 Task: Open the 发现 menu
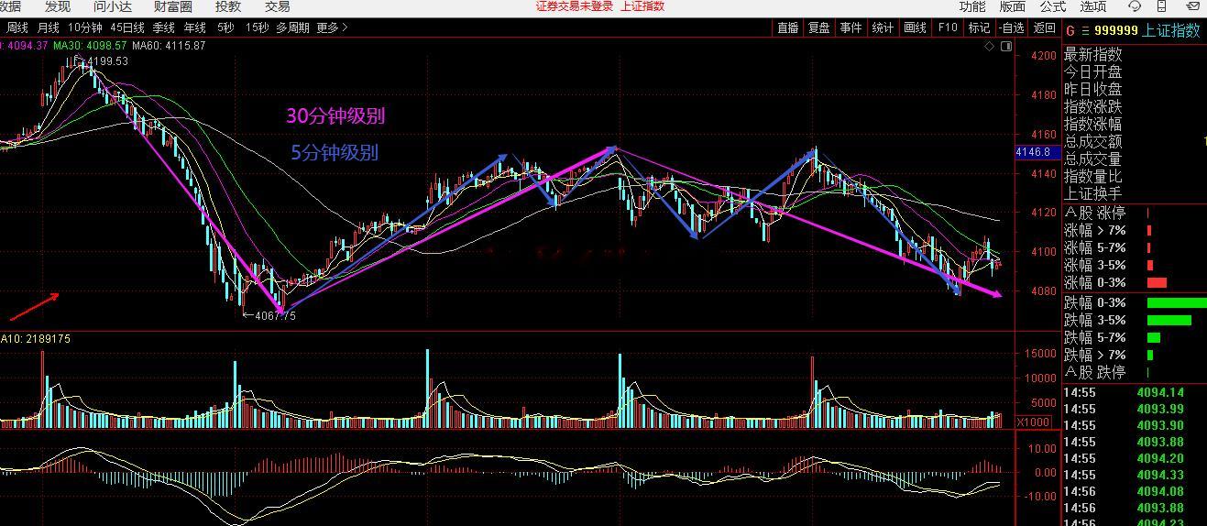pyautogui.click(x=58, y=6)
